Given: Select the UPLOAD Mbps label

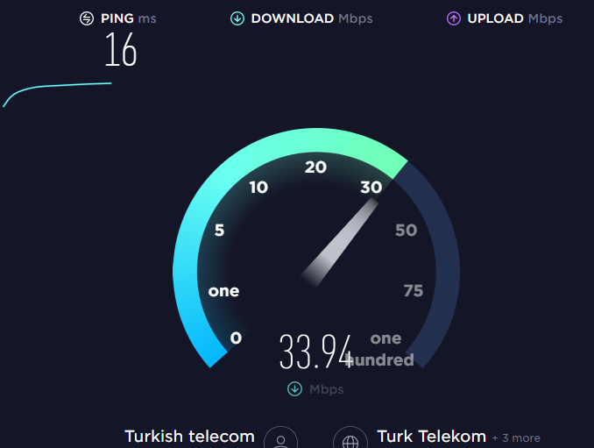Looking at the screenshot, I should coord(515,18).
